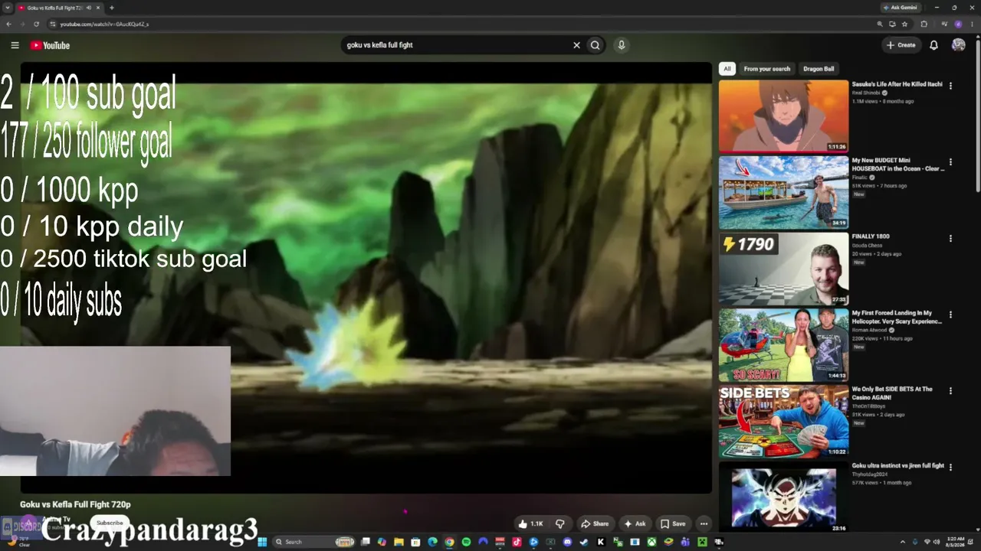Open the Forced Landing helicopter video thumbnail
The height and width of the screenshot is (551, 981).
click(x=783, y=345)
